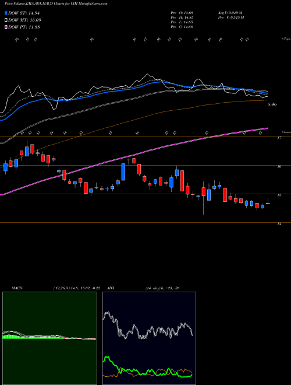This screenshot has width=291, height=385.
Task: Select the DOW MT: 15.09 label
Action: (25, 20)
